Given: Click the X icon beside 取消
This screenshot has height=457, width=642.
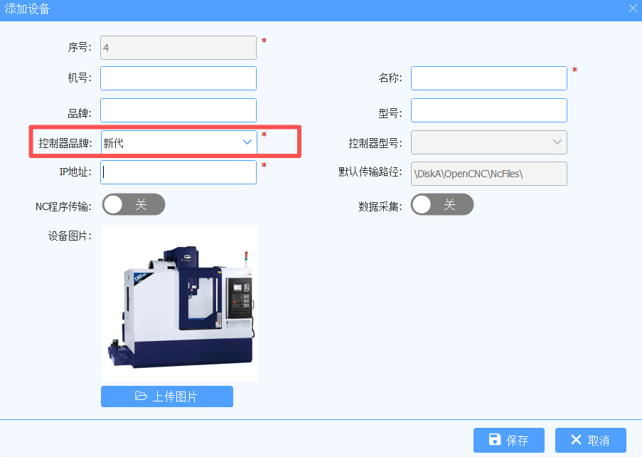Looking at the screenshot, I should (576, 440).
